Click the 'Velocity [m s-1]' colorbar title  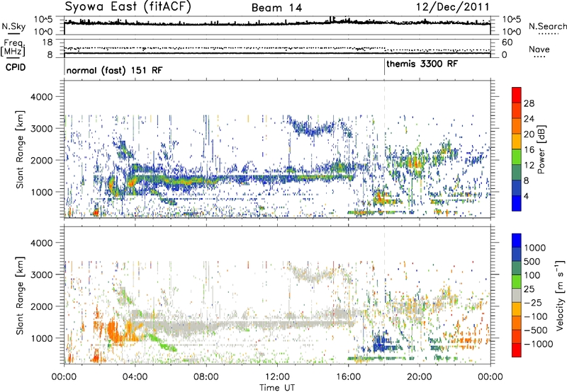pos(560,295)
